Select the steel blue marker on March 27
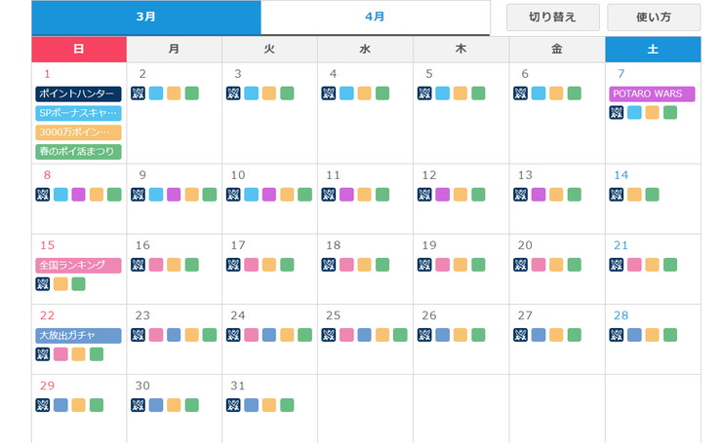Screen dimensions: 722x443 [x=539, y=335]
